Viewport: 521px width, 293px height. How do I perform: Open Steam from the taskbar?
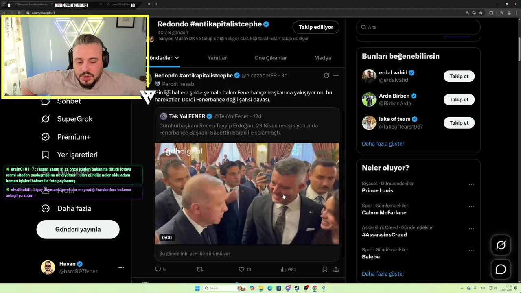click(297, 288)
